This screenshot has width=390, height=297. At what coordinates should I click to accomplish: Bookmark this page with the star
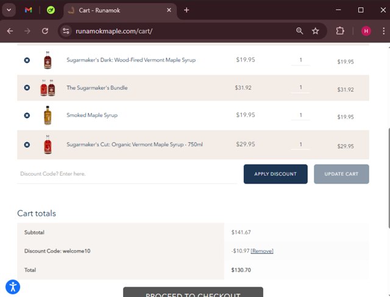pos(316,31)
